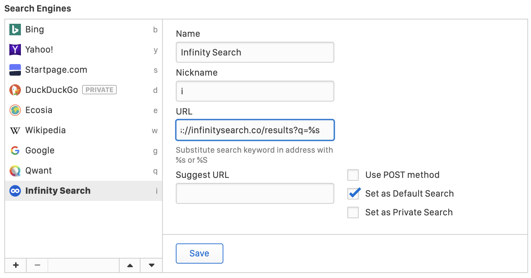The width and height of the screenshot is (531, 278).
Task: Move selected engine up in list
Action: (130, 265)
